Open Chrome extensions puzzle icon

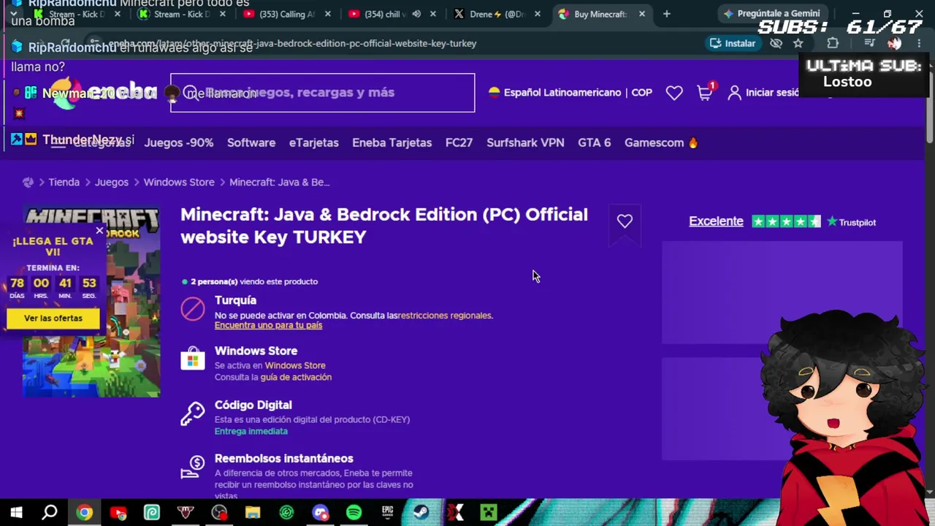coord(833,43)
